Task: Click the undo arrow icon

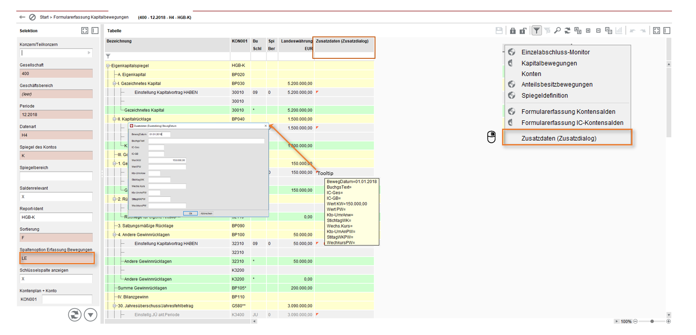Action: point(632,30)
